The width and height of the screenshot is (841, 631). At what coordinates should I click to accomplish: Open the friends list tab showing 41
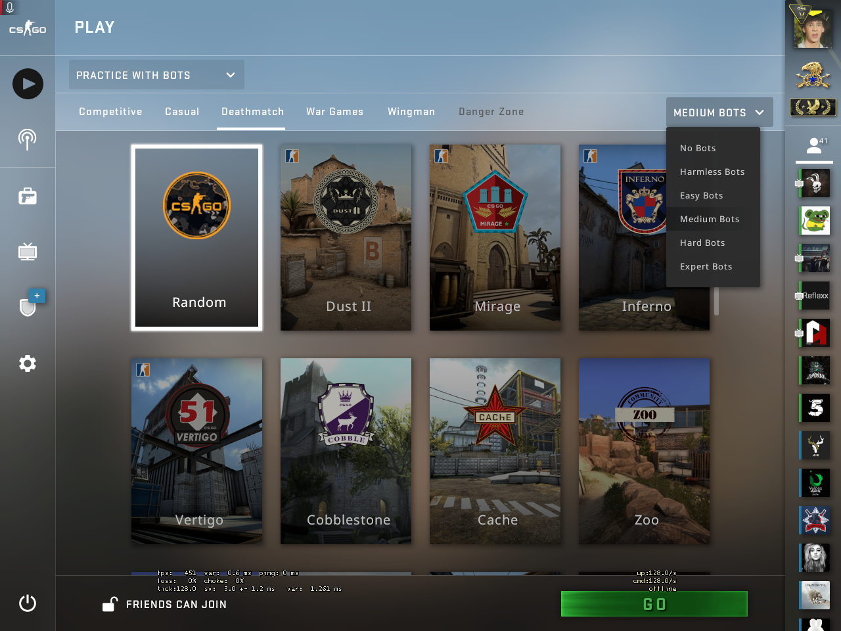[x=815, y=146]
